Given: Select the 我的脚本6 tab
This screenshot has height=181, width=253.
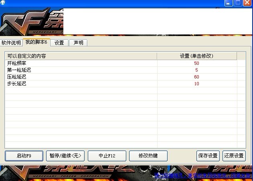Looking at the screenshot, I should point(36,42).
